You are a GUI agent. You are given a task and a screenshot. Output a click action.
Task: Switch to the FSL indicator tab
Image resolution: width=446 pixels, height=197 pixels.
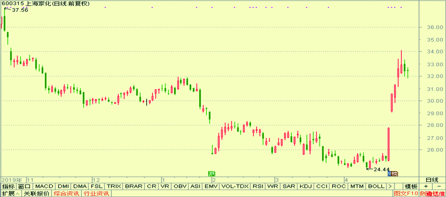pyautogui.click(x=97, y=187)
